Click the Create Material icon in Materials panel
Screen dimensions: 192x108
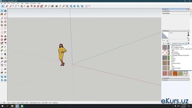pos(188,35)
